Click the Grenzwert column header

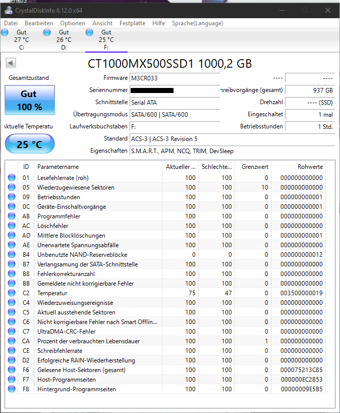[253, 167]
